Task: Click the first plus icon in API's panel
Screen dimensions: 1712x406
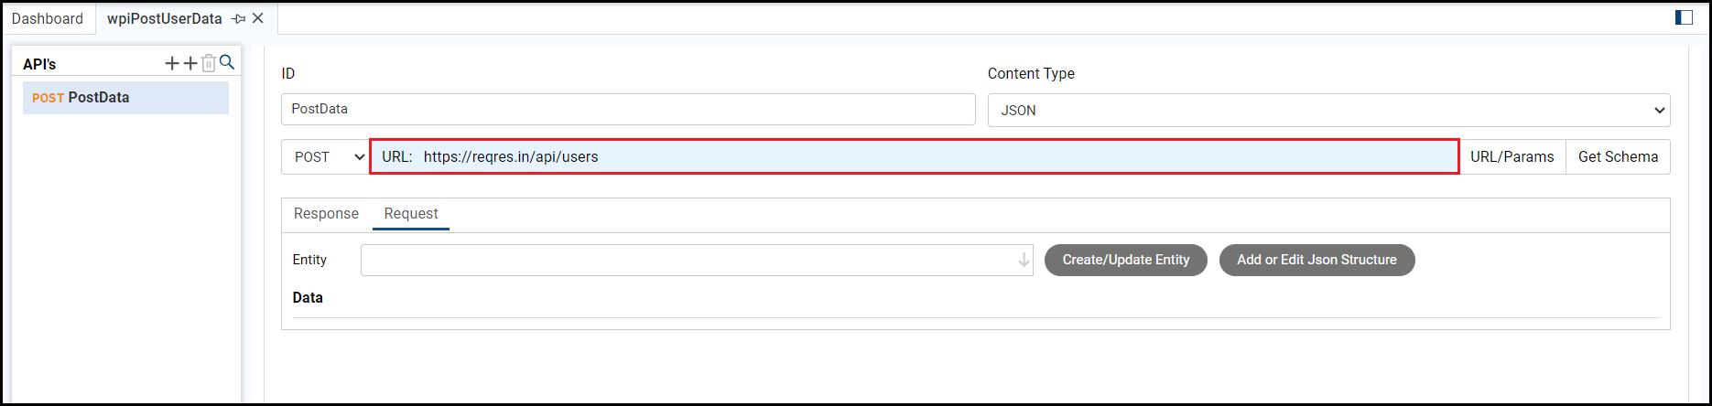Action: [172, 63]
